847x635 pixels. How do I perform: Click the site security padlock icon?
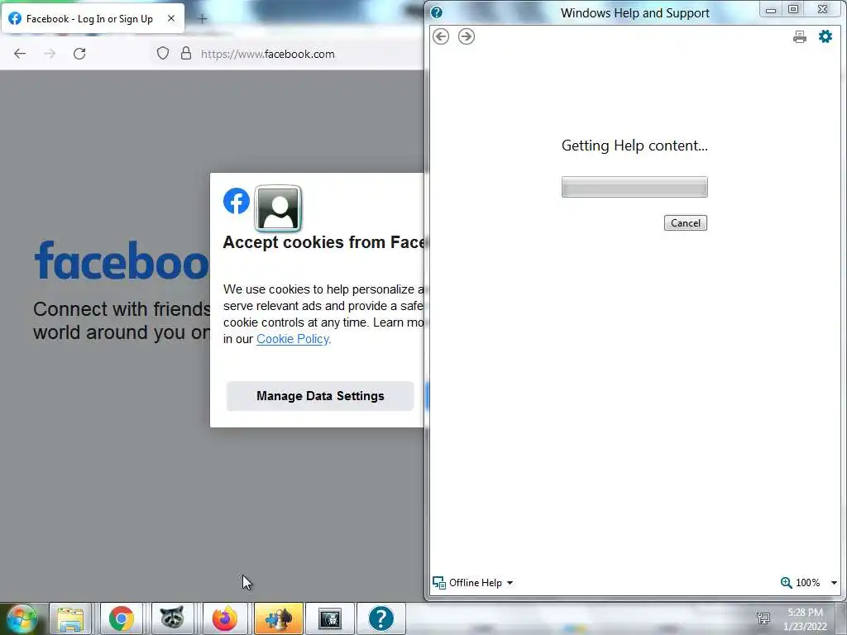click(x=186, y=54)
